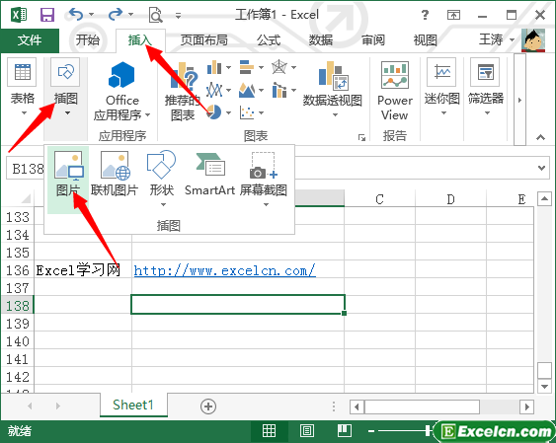The height and width of the screenshot is (443, 556).
Task: Switch to the Sheet1 tab
Action: point(133,405)
